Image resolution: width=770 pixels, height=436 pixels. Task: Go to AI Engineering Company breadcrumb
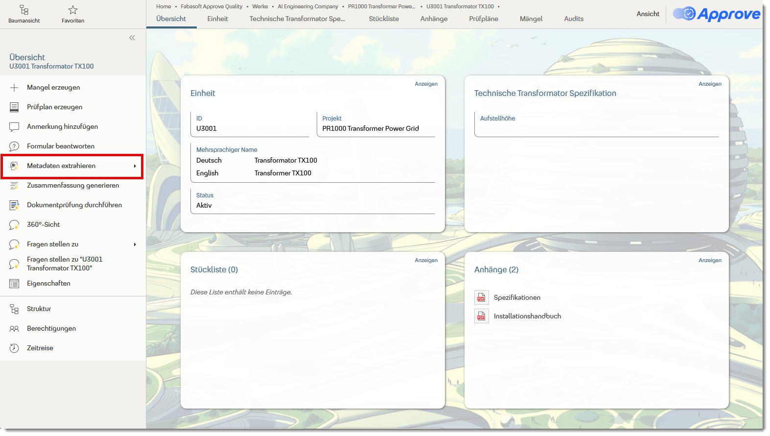tap(308, 6)
